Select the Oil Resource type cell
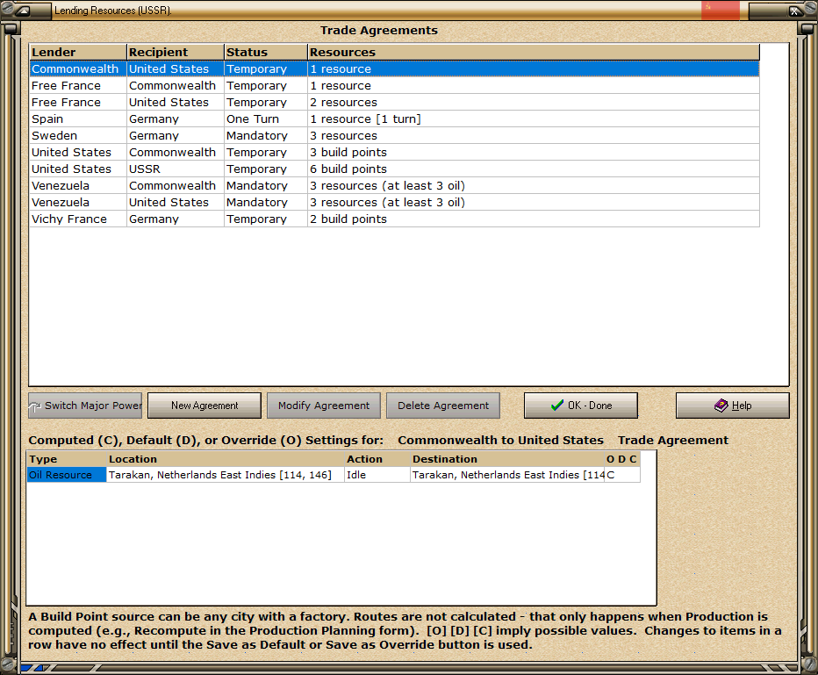This screenshot has height=675, width=818. (x=67, y=475)
